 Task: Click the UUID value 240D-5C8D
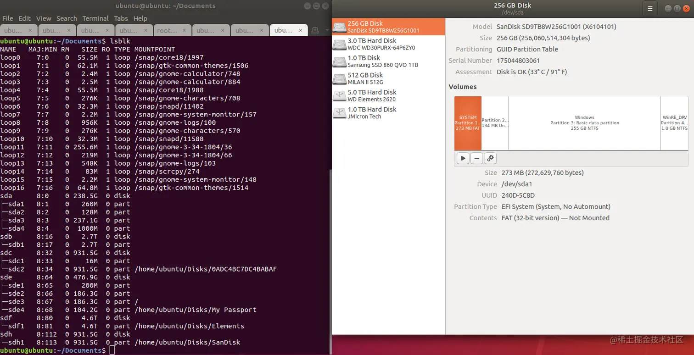[x=519, y=195]
